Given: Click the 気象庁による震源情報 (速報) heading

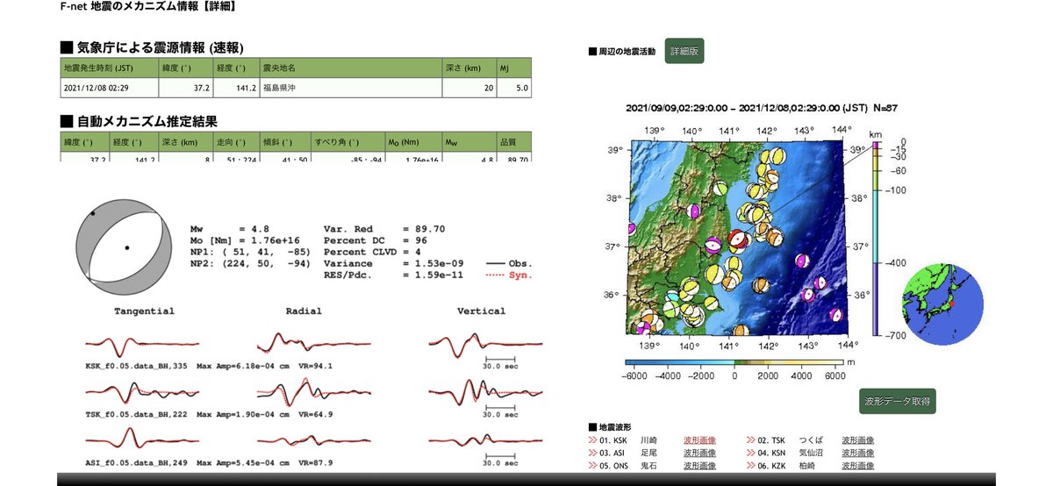Looking at the screenshot, I should pos(152,46).
